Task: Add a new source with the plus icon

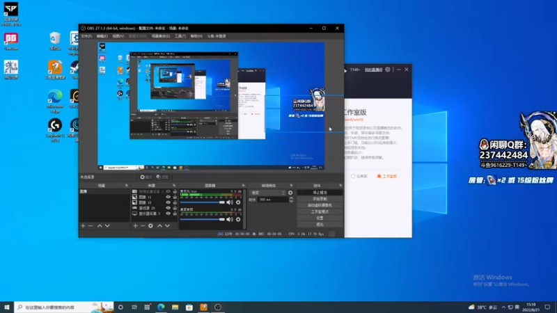Action: point(135,225)
